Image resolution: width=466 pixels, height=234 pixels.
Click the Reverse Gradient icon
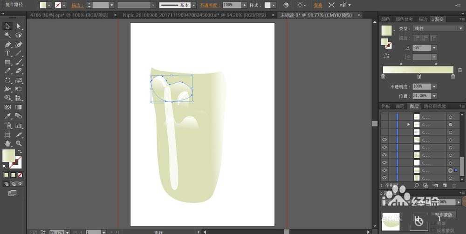pos(386,55)
